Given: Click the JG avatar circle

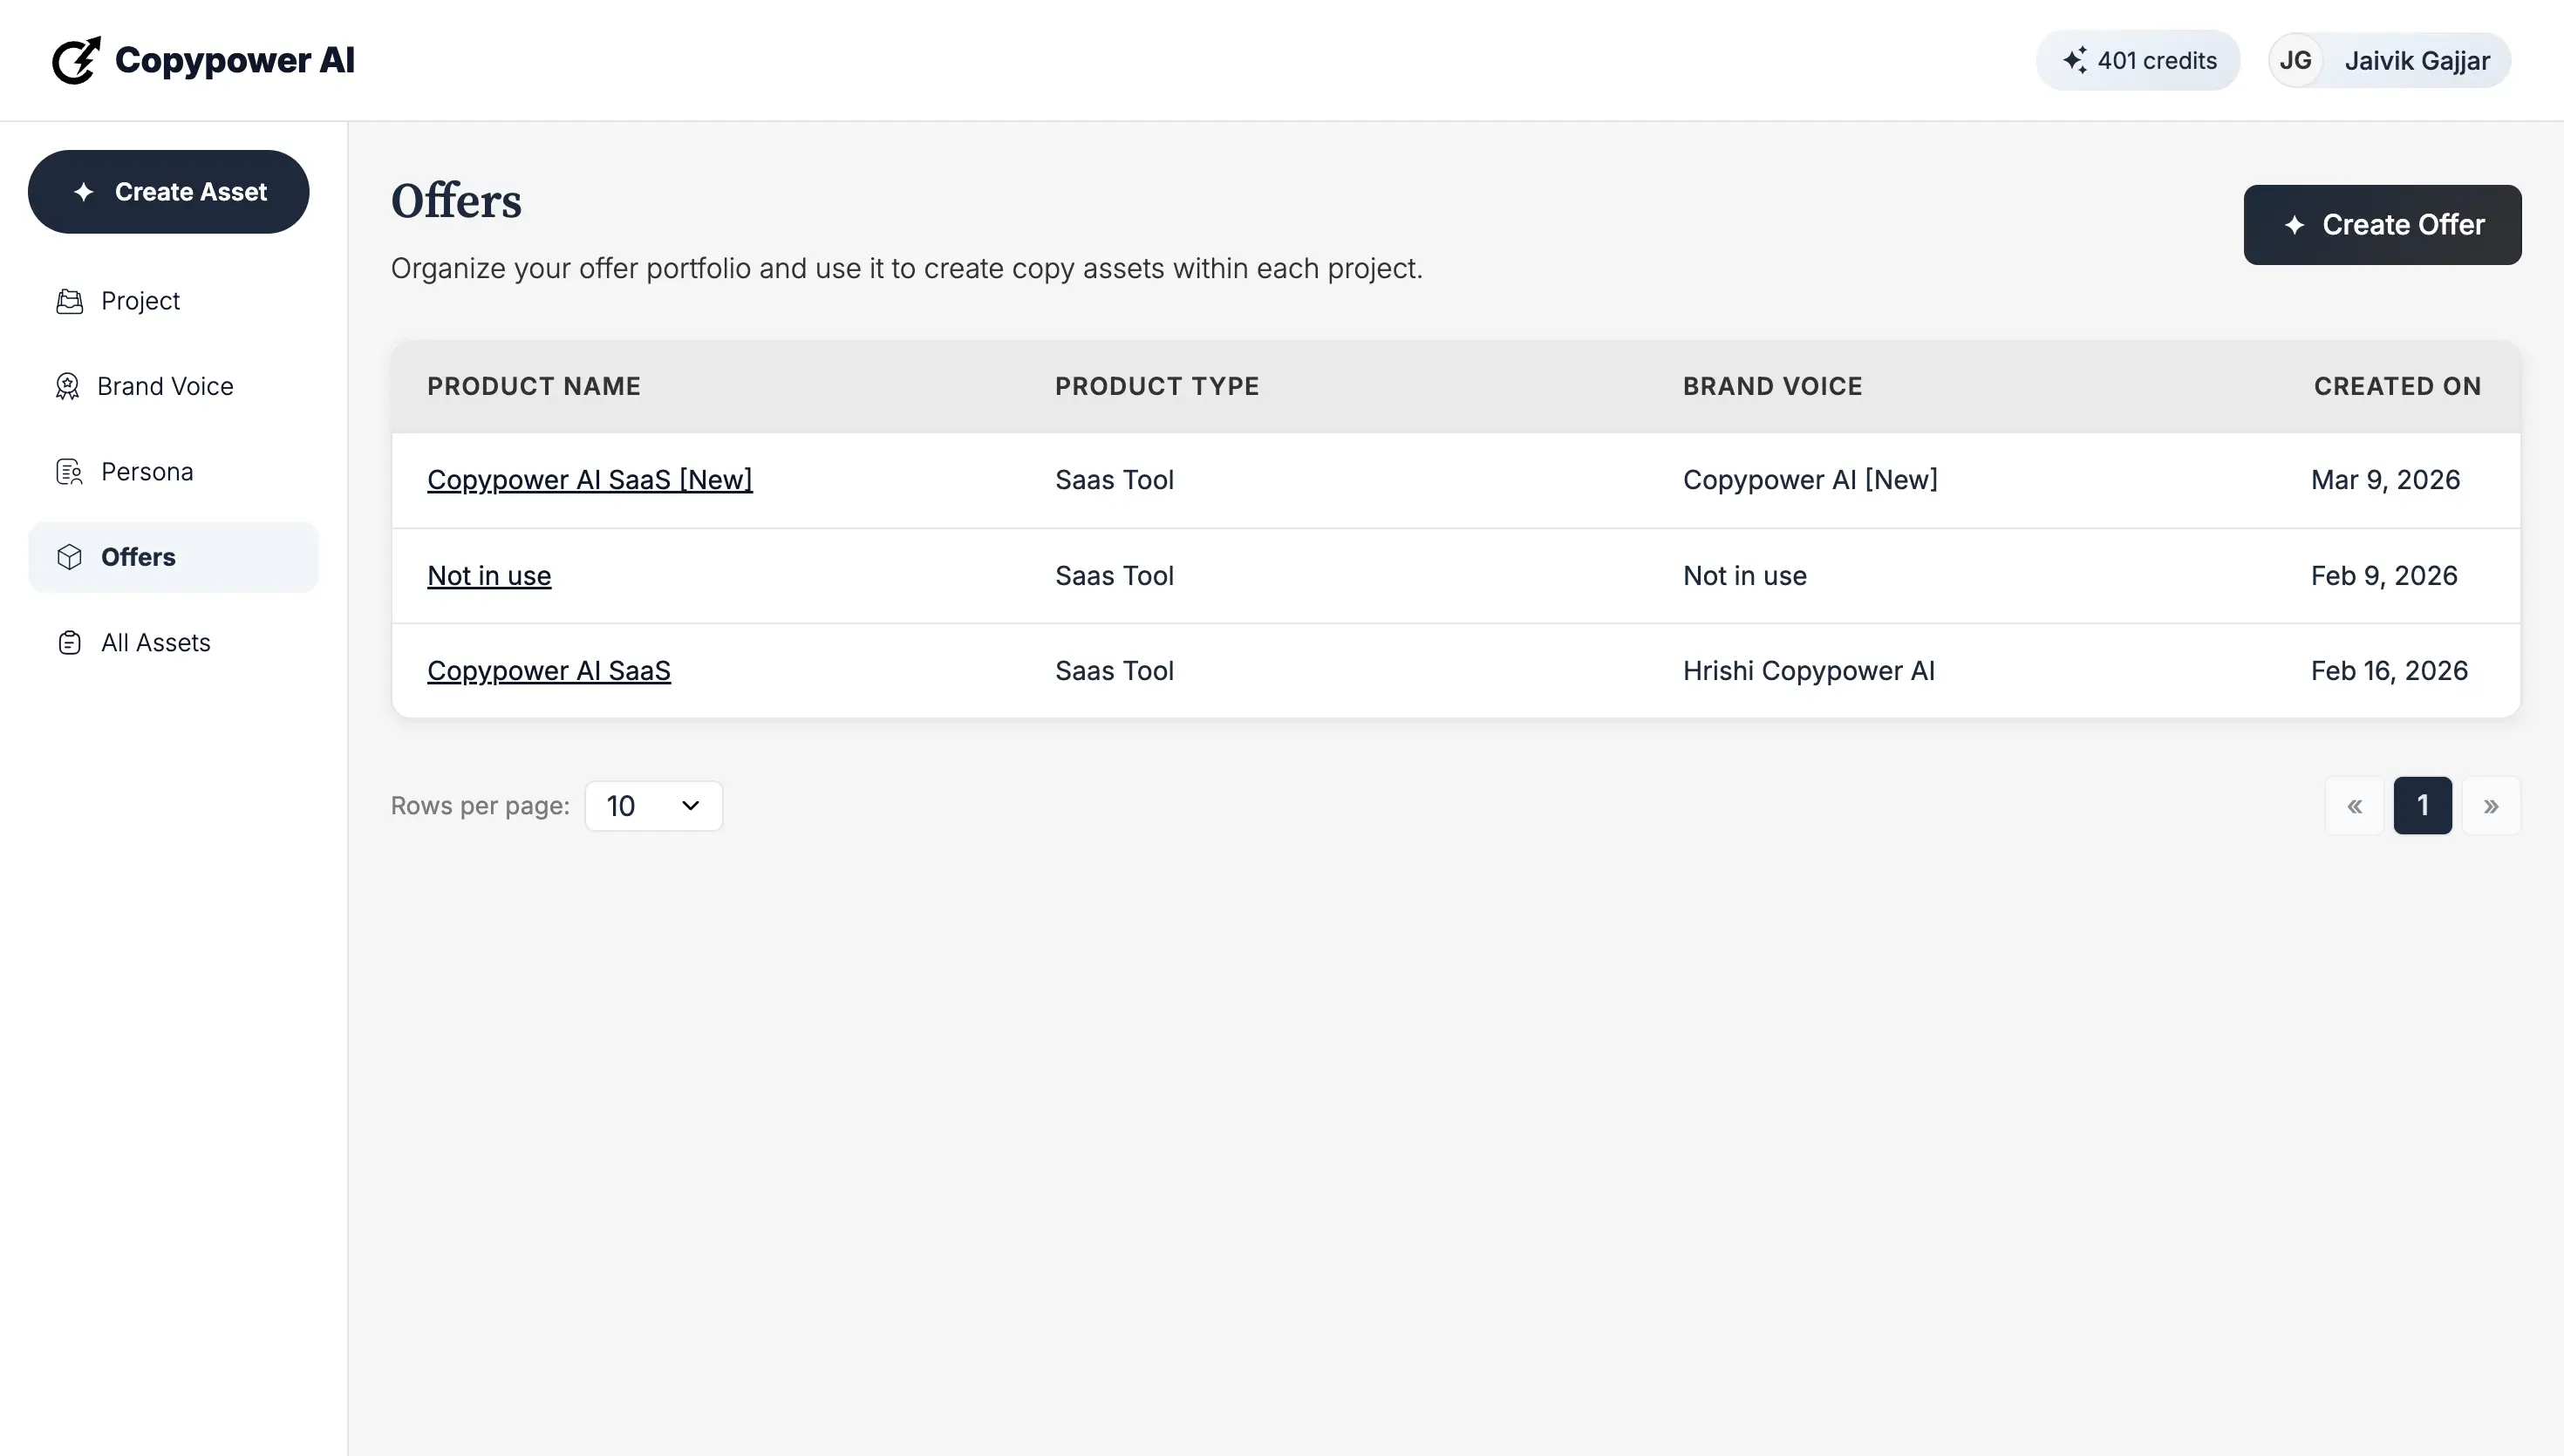Looking at the screenshot, I should coord(2296,60).
